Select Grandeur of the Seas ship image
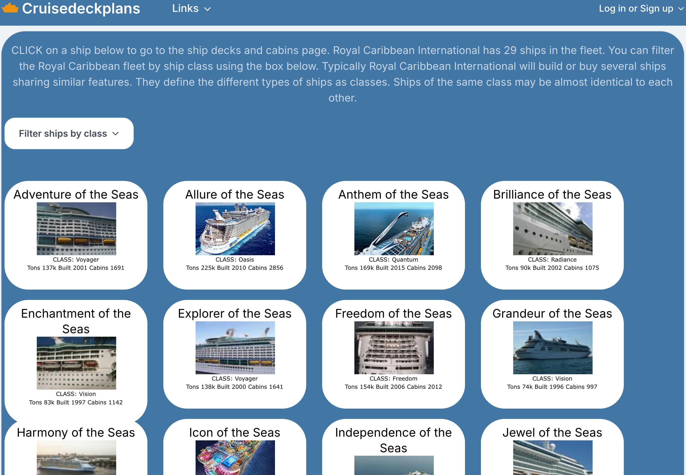This screenshot has height=475, width=686. 552,348
